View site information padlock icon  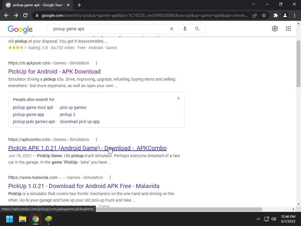(x=37, y=15)
